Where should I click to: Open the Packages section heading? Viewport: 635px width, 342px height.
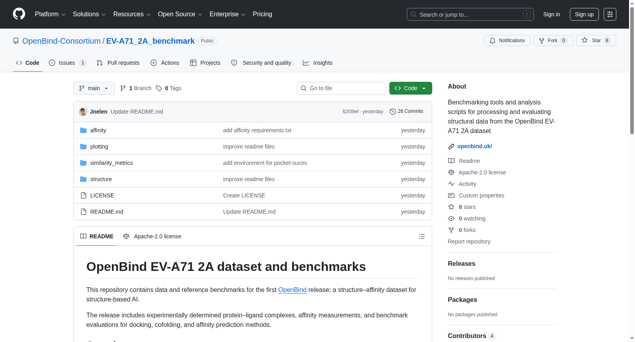462,300
